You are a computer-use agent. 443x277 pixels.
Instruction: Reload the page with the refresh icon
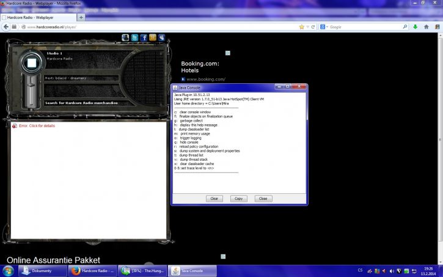point(313,27)
